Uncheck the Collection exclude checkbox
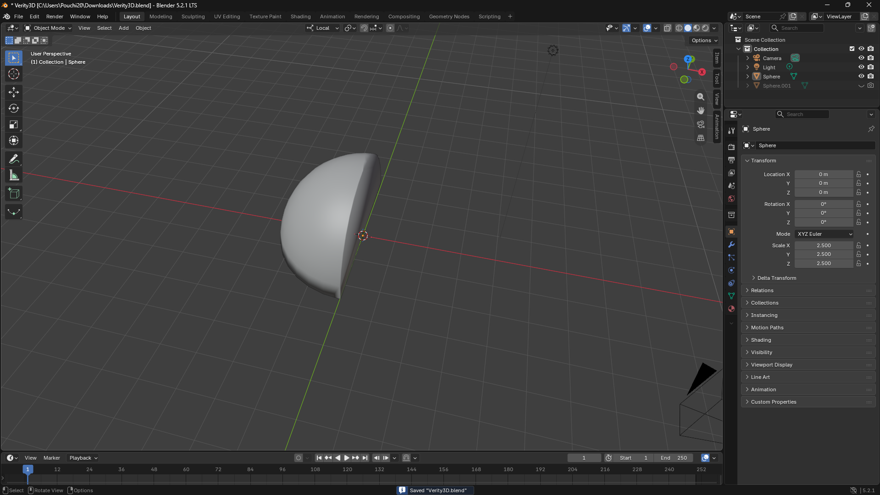Viewport: 880px width, 495px height. tap(852, 49)
